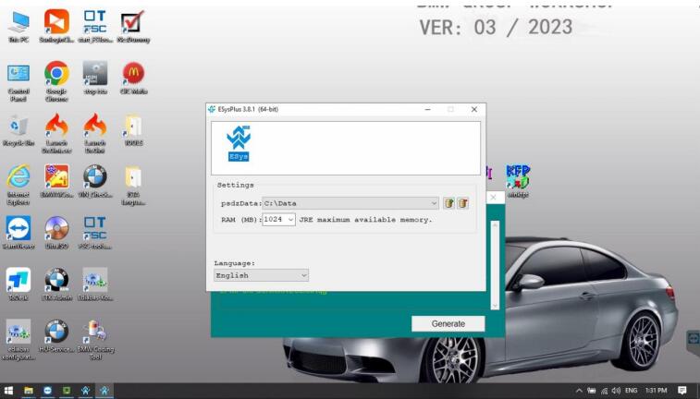Click scrollbar up arrow in teal window
The width and height of the screenshot is (700, 399).
[x=495, y=225]
